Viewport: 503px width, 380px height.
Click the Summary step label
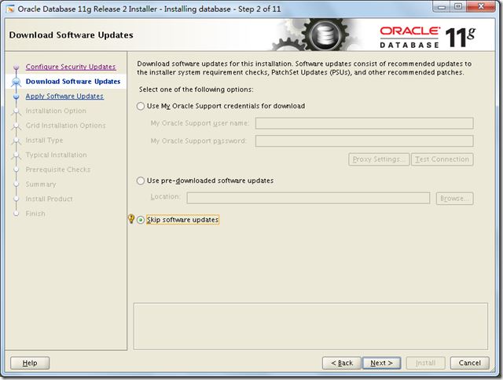coord(41,185)
